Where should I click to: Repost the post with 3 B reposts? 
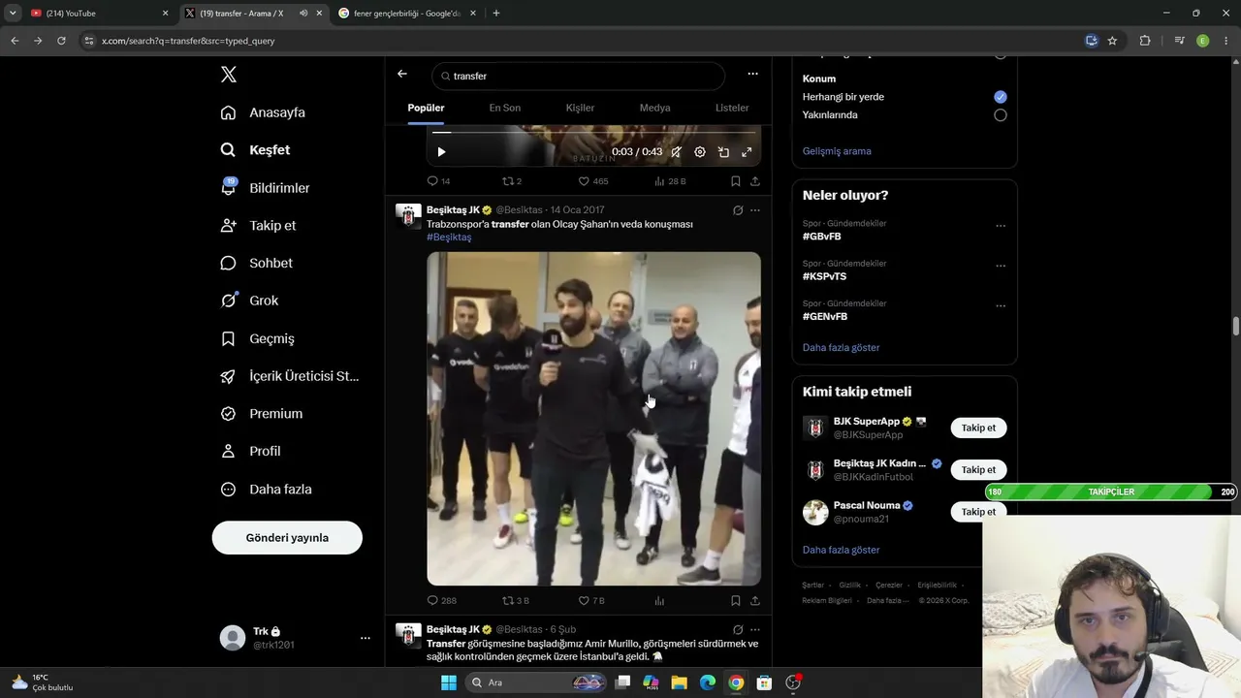516,601
